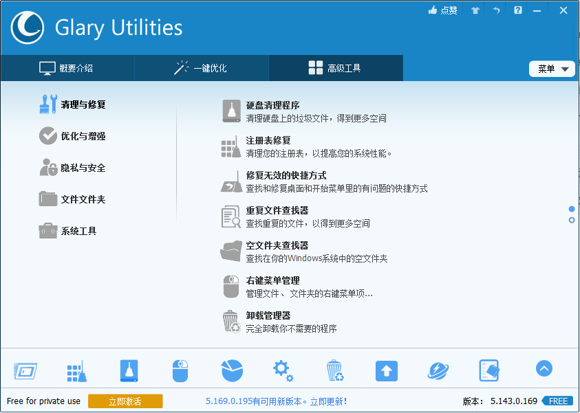
Task: Click the 'Free for private use' text
Action: [x=43, y=401]
